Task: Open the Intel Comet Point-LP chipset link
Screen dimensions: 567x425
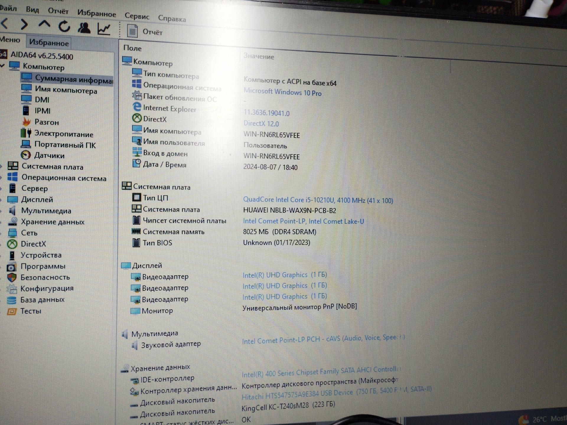Action: click(303, 221)
